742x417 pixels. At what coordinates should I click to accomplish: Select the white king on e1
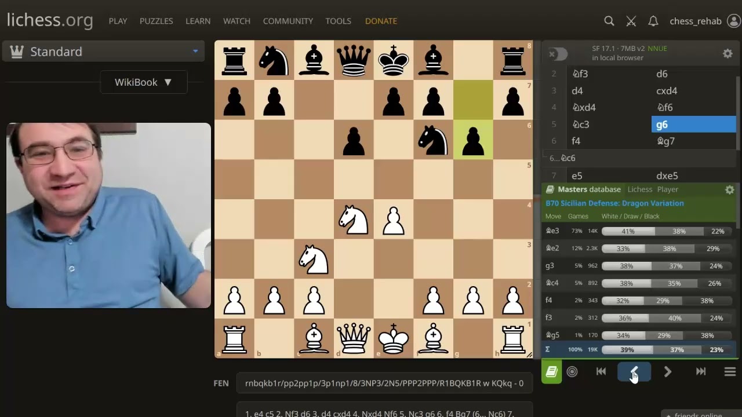click(394, 338)
